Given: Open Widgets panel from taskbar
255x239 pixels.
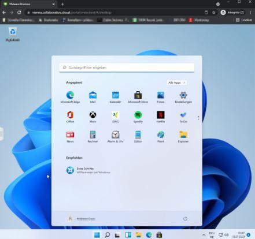Looking at the screenshot, I should tap(128, 235).
